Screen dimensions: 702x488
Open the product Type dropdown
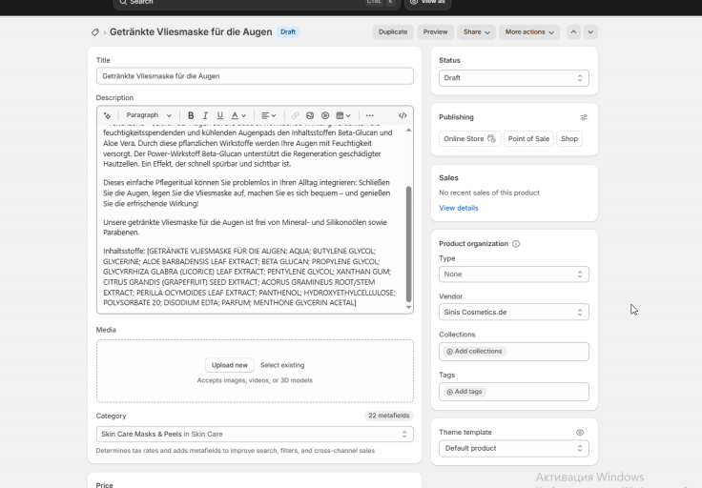[x=514, y=274]
